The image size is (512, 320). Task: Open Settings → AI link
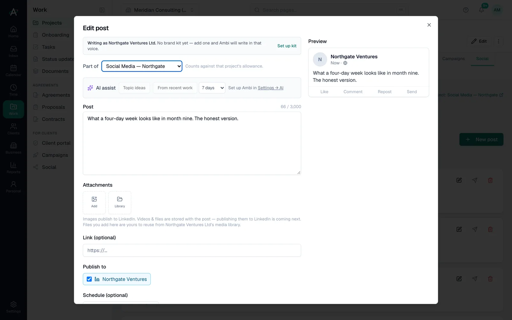pyautogui.click(x=270, y=88)
